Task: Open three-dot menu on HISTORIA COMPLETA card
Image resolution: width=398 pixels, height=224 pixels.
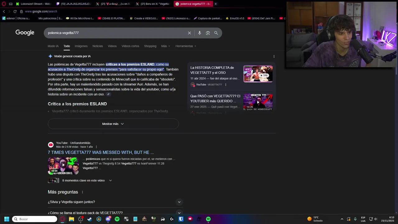Action: [226, 85]
